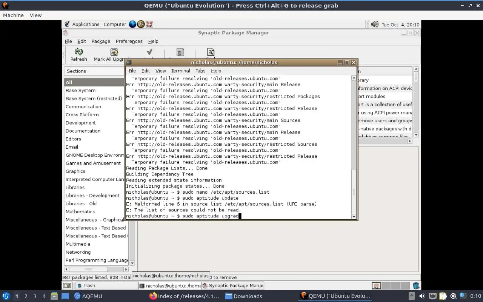This screenshot has width=483, height=302.
Task: Click the Properties icon in Synaptic toolbar
Action: tap(180, 52)
